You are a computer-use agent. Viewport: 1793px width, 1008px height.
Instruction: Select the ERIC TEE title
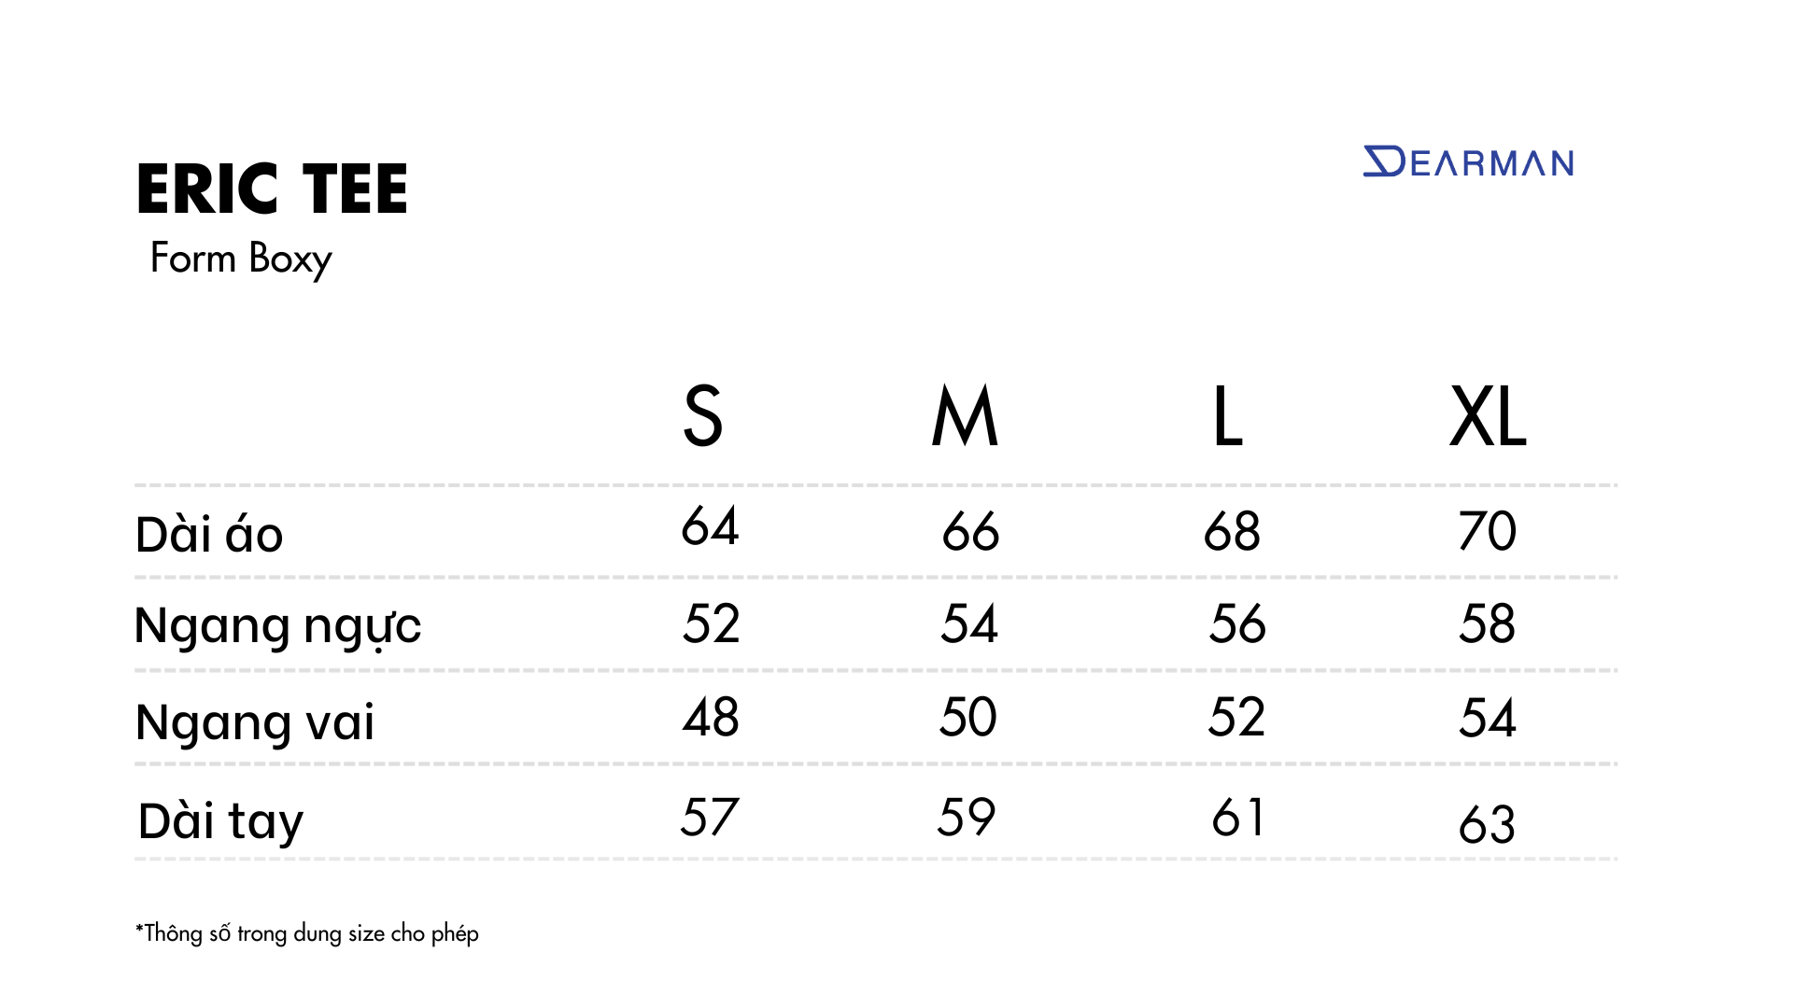[x=272, y=189]
